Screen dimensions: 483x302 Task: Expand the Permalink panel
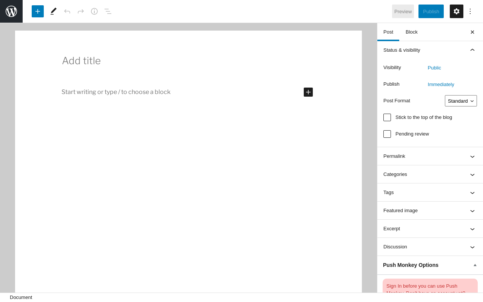[x=430, y=156]
